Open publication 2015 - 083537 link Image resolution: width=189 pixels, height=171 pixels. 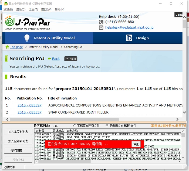[x=29, y=112]
